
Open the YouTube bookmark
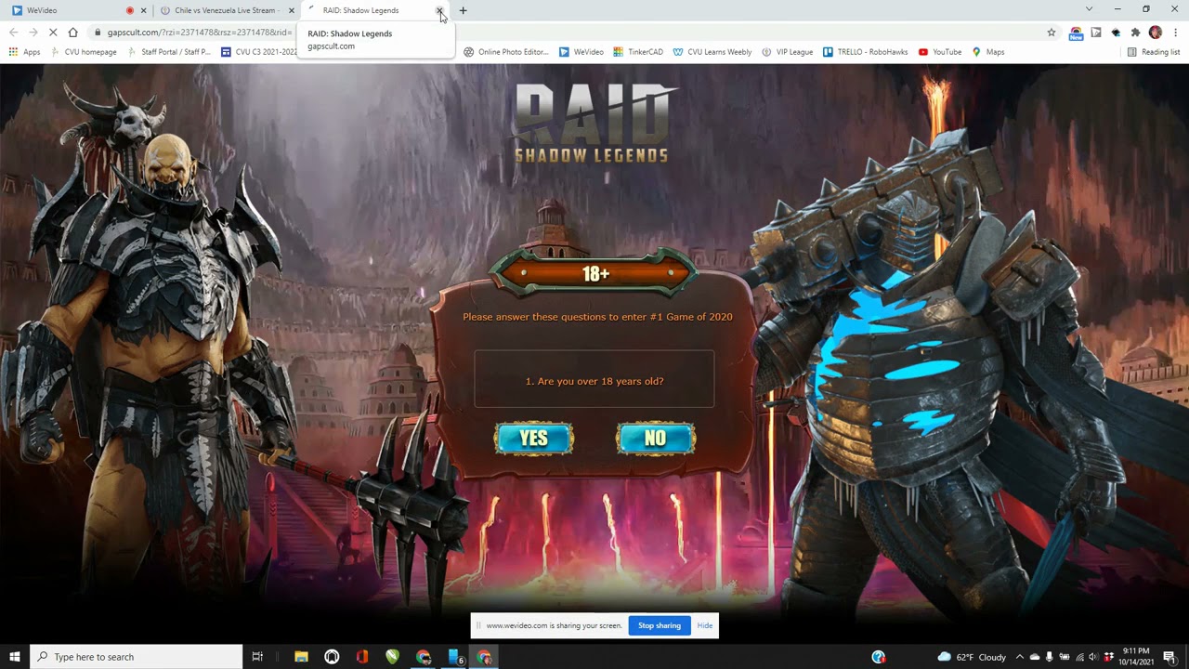(x=940, y=52)
